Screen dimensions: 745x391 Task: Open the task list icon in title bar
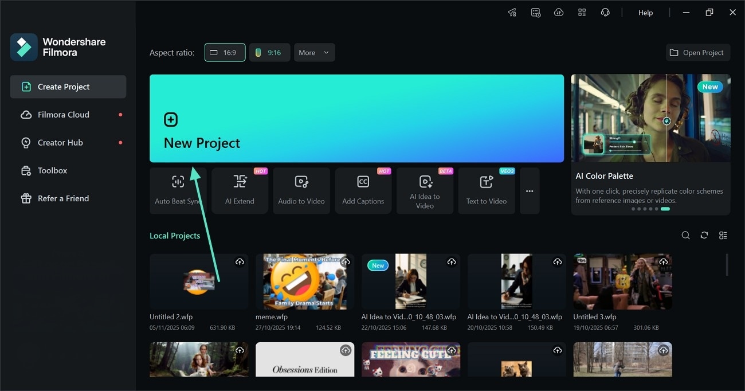(536, 13)
